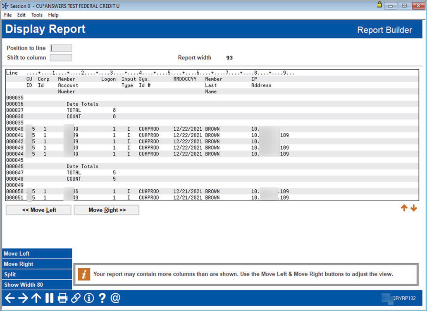
Task: Click Date Totals on line 000046
Action: pyautogui.click(x=83, y=166)
